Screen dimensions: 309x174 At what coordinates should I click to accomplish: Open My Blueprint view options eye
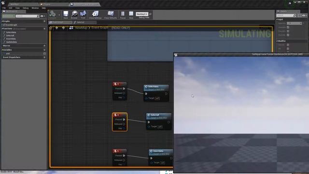(x=42, y=16)
